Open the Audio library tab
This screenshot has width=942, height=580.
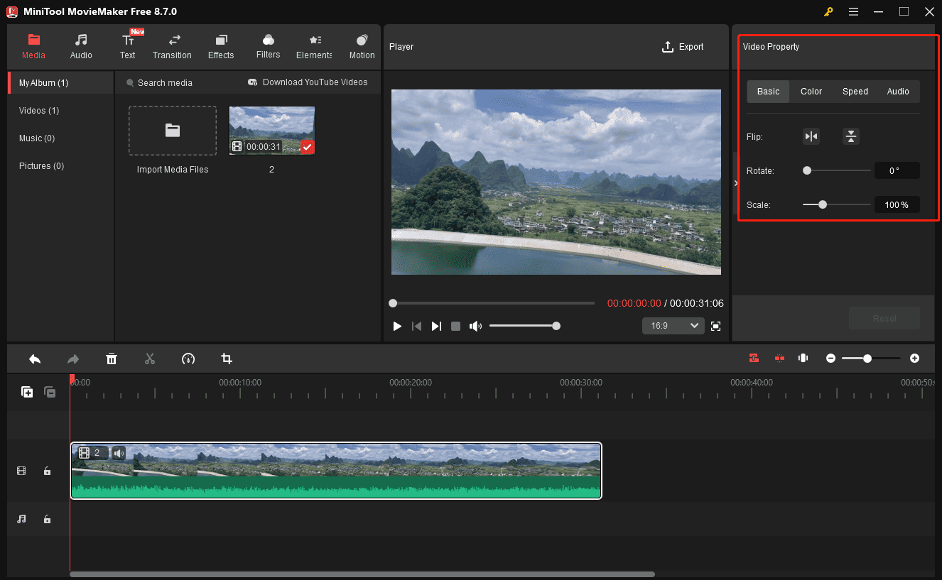click(81, 46)
